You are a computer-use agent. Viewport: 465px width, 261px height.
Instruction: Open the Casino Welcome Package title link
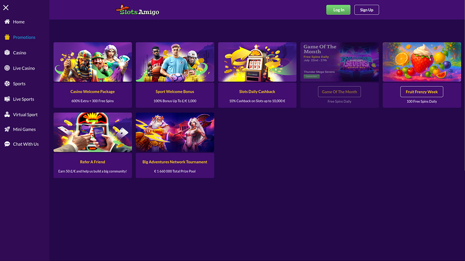coord(92,92)
